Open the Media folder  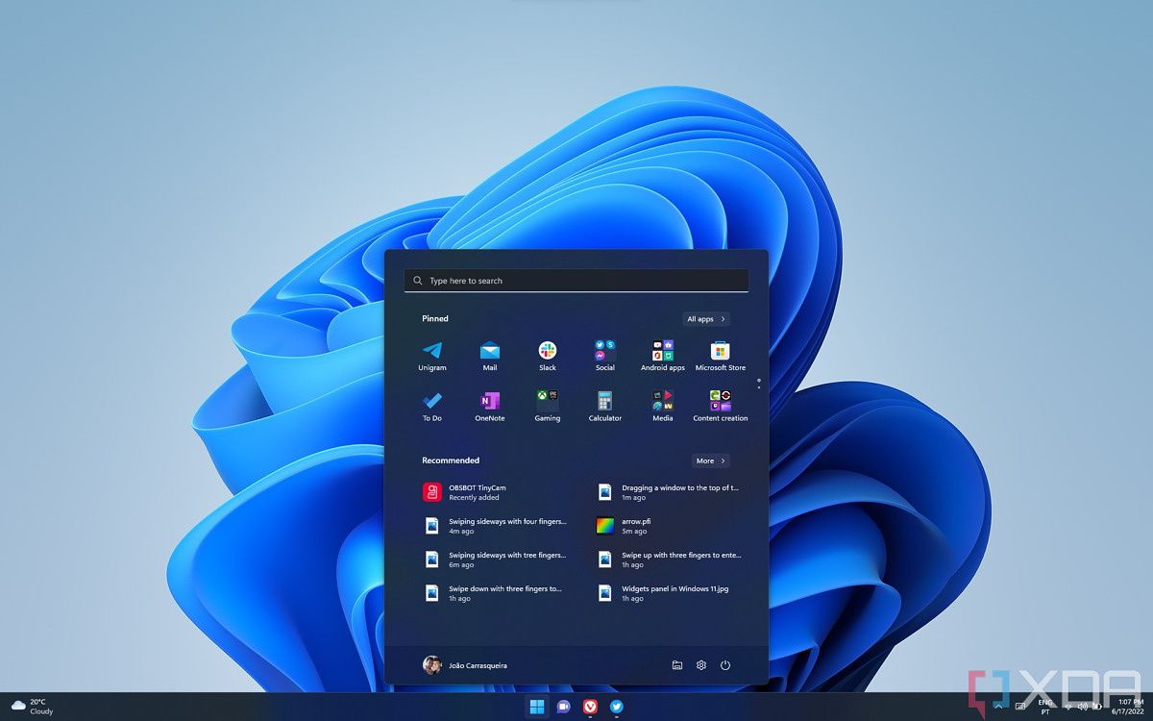tap(663, 407)
